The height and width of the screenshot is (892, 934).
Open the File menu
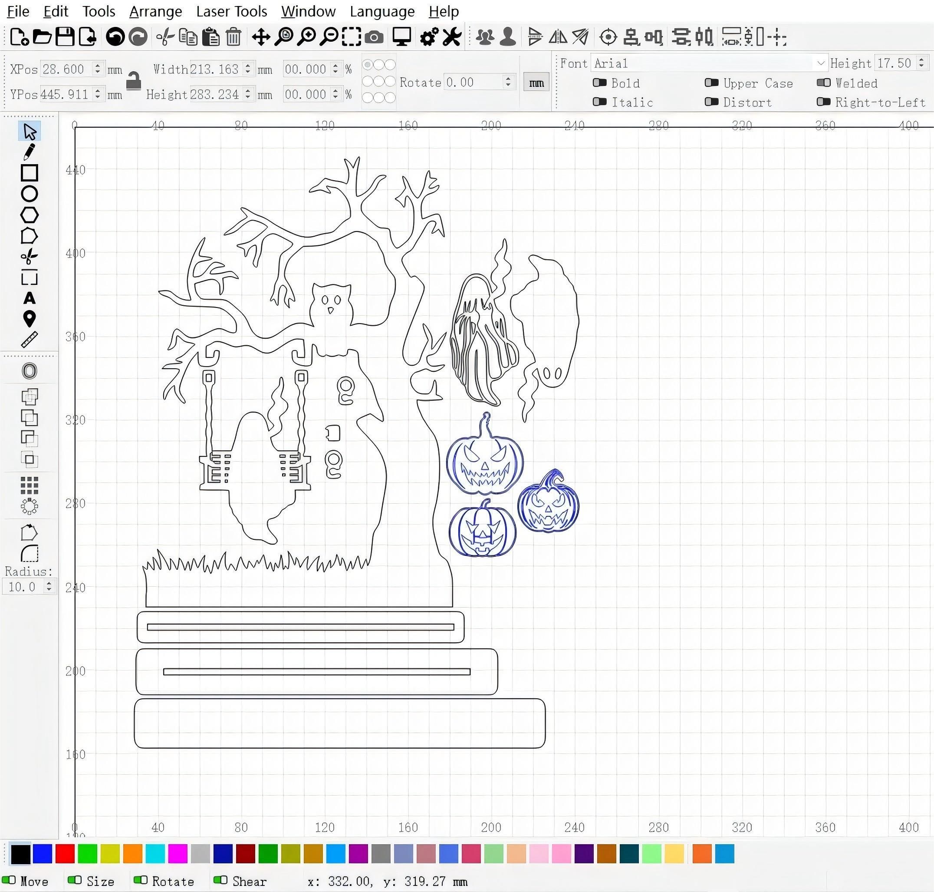click(x=18, y=11)
